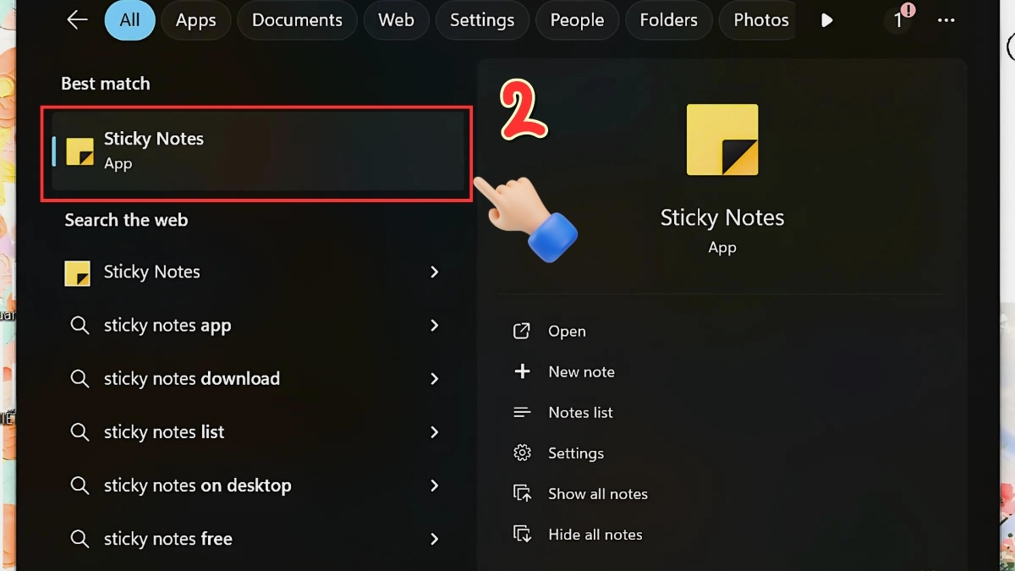Click the gear icon beside Settings
The height and width of the screenshot is (571, 1015).
(522, 453)
